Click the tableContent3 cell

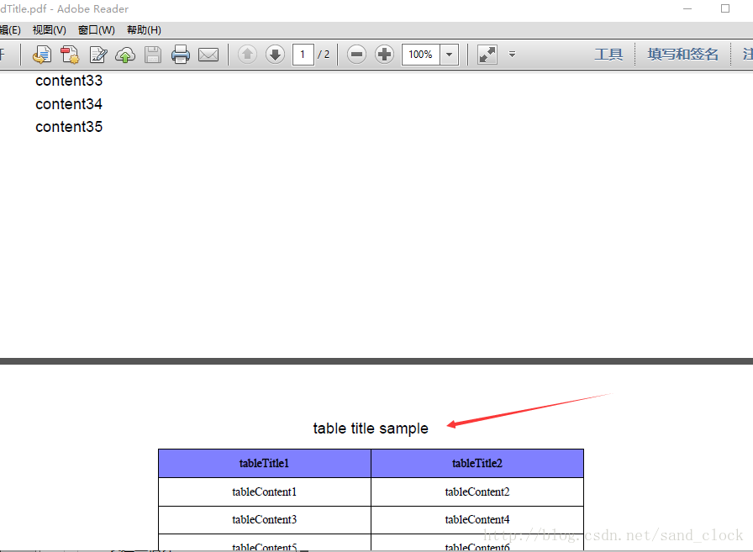265,520
